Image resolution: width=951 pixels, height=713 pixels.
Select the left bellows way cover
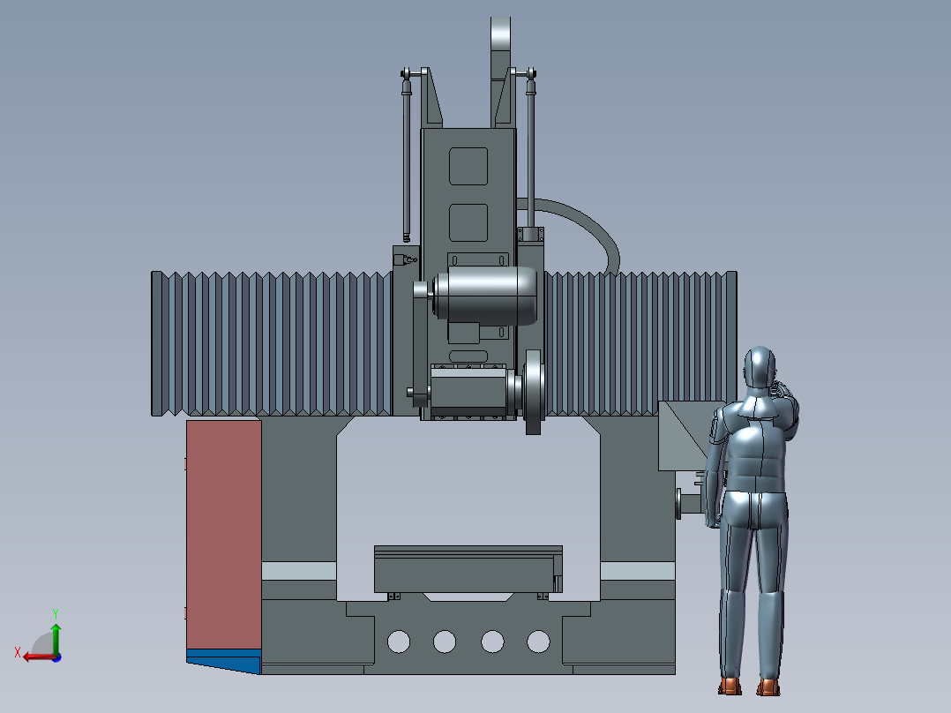point(272,343)
